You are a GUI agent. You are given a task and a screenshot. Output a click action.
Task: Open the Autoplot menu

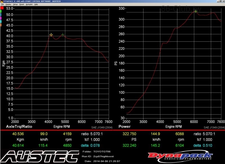[x=29, y=5]
